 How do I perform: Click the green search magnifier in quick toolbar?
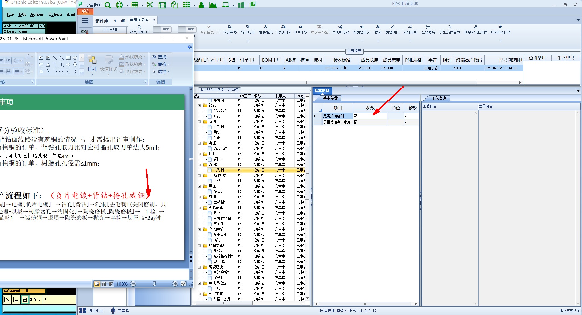coord(108,5)
